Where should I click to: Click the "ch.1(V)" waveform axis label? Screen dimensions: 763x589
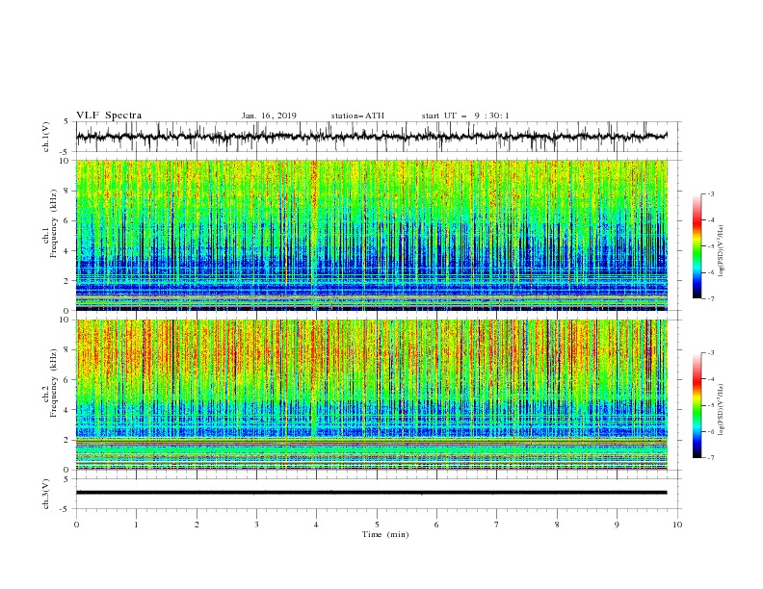[x=46, y=137]
